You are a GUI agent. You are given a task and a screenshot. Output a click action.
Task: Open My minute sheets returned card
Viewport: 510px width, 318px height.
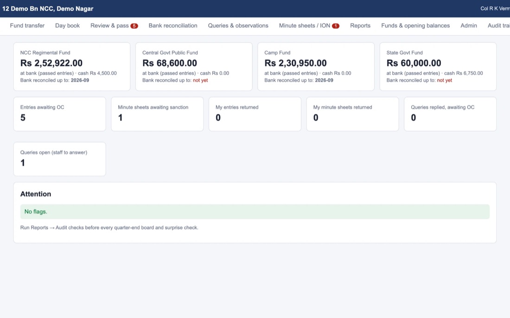[352, 114]
